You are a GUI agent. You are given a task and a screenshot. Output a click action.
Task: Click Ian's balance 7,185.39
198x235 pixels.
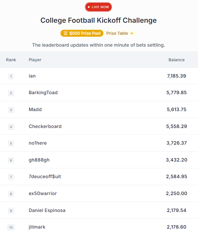(176, 76)
